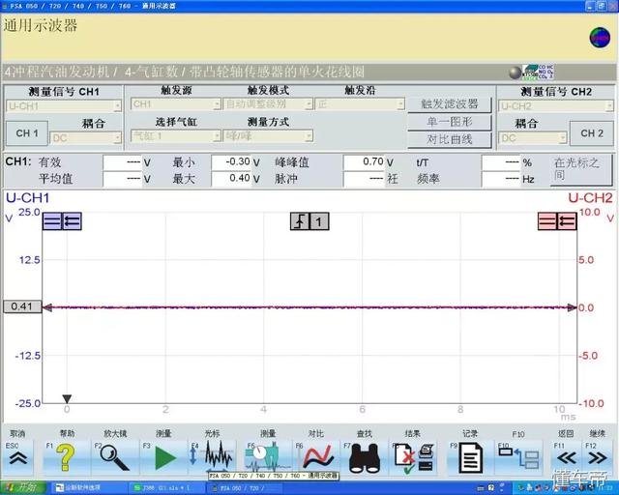Go back with the F11 double arrow
Screen dimensions: 619x495
567,458
